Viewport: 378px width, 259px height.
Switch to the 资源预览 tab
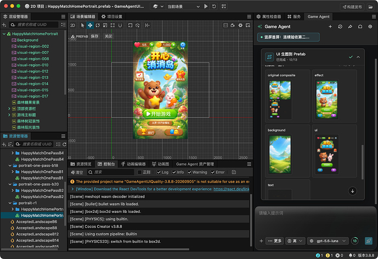pyautogui.click(x=81, y=164)
